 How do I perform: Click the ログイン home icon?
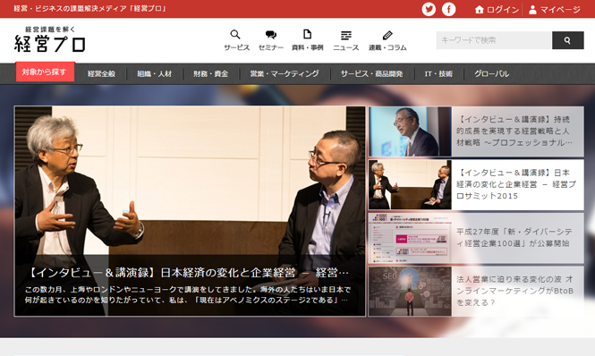click(x=480, y=10)
